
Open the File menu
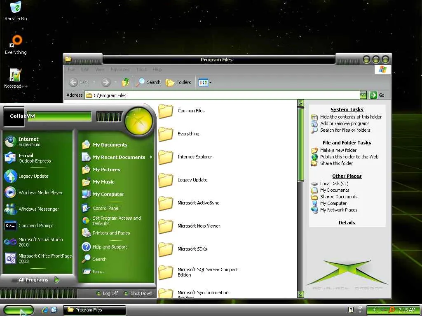pyautogui.click(x=71, y=69)
